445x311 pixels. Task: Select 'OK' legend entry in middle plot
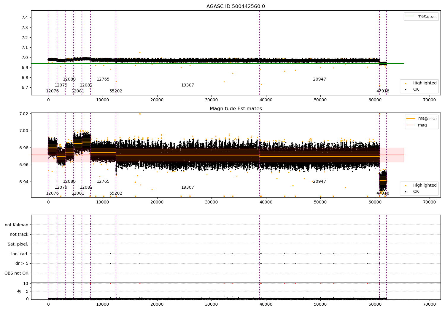pyautogui.click(x=416, y=192)
